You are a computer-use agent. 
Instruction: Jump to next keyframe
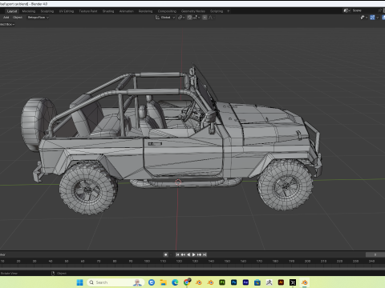(199, 254)
